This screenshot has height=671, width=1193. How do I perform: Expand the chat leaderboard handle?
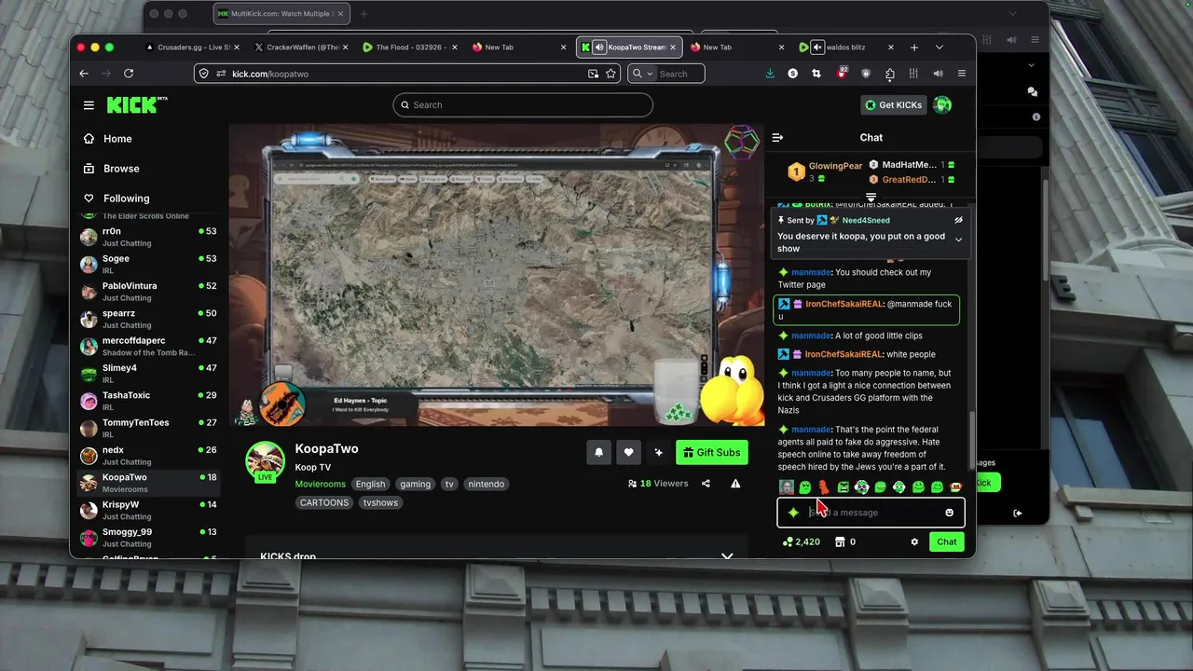click(x=871, y=198)
